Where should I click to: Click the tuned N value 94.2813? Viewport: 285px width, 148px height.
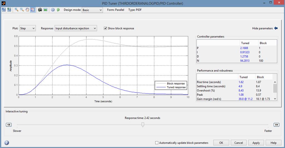(x=245, y=61)
